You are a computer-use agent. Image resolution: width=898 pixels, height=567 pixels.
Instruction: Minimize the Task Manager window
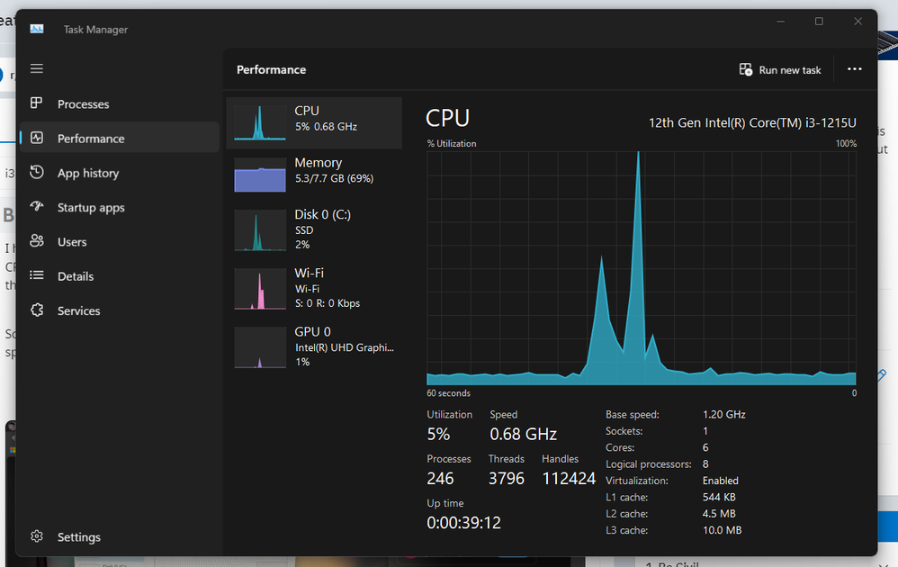779,22
